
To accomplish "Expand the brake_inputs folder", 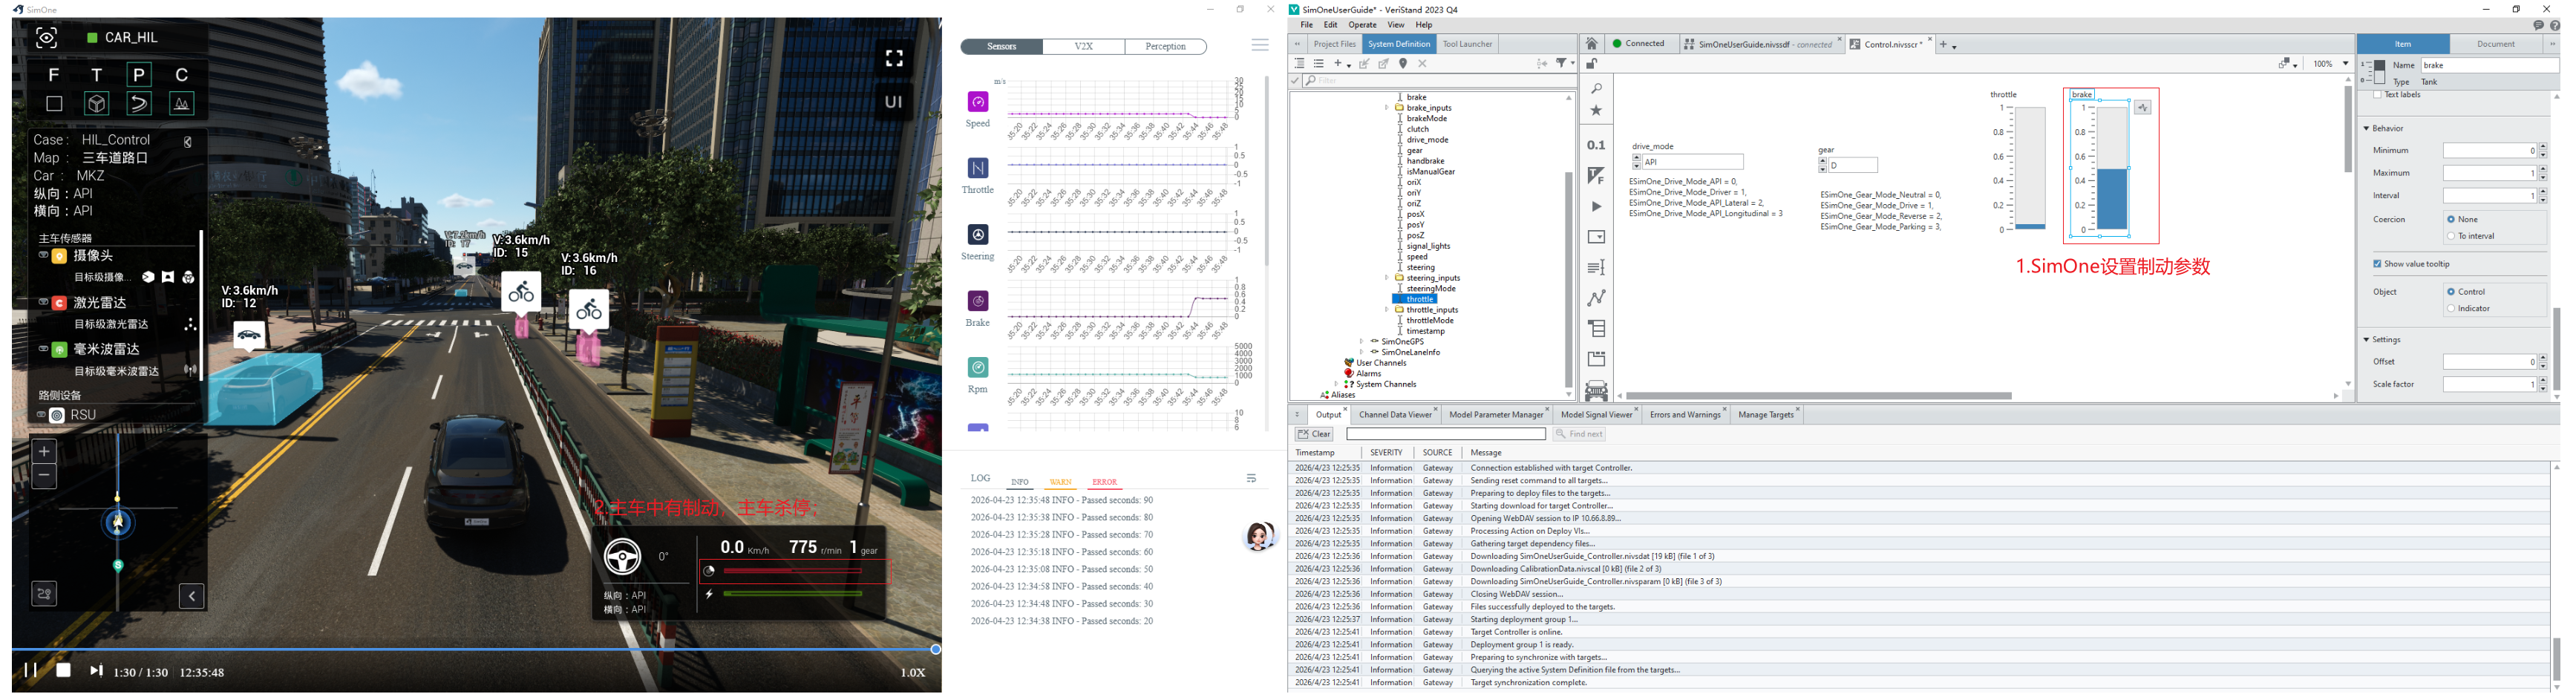I will 1386,108.
